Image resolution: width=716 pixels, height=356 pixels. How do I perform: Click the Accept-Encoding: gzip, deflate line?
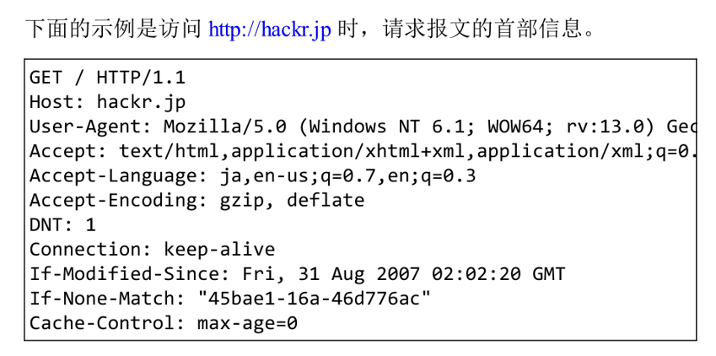coord(196,201)
